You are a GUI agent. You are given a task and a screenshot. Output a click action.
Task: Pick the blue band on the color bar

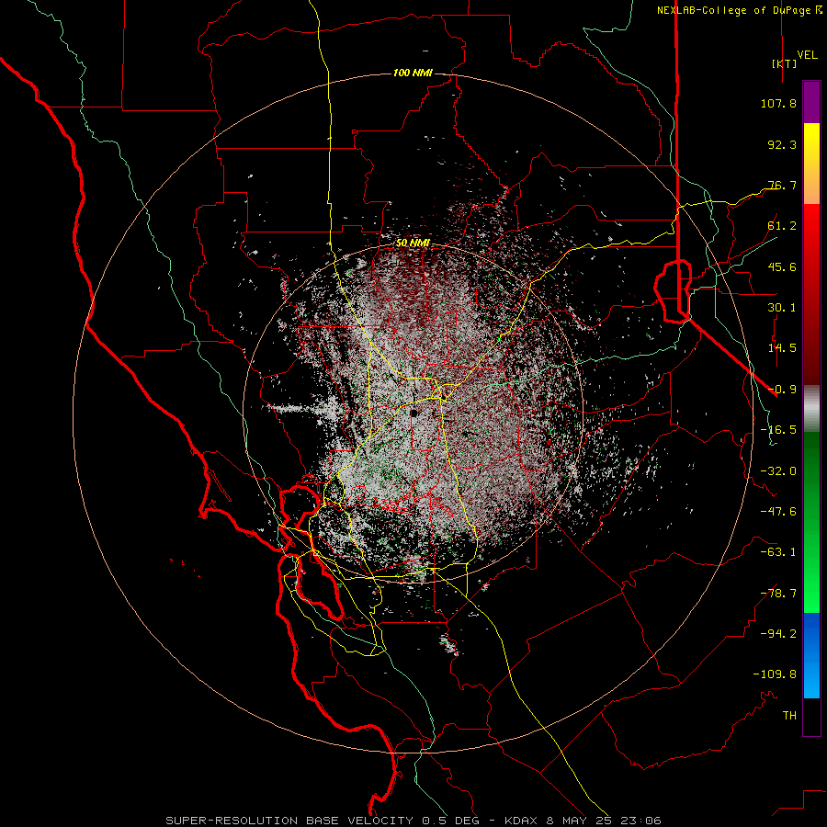point(811,655)
